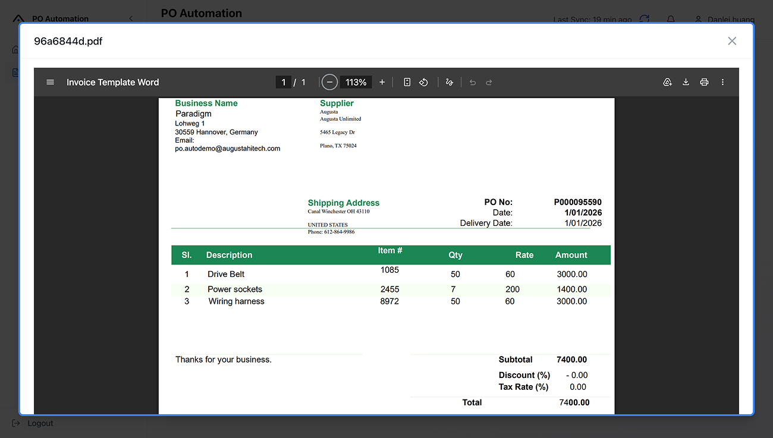The width and height of the screenshot is (773, 438).
Task: Select the PO Automation sidebar title
Action: click(x=61, y=18)
